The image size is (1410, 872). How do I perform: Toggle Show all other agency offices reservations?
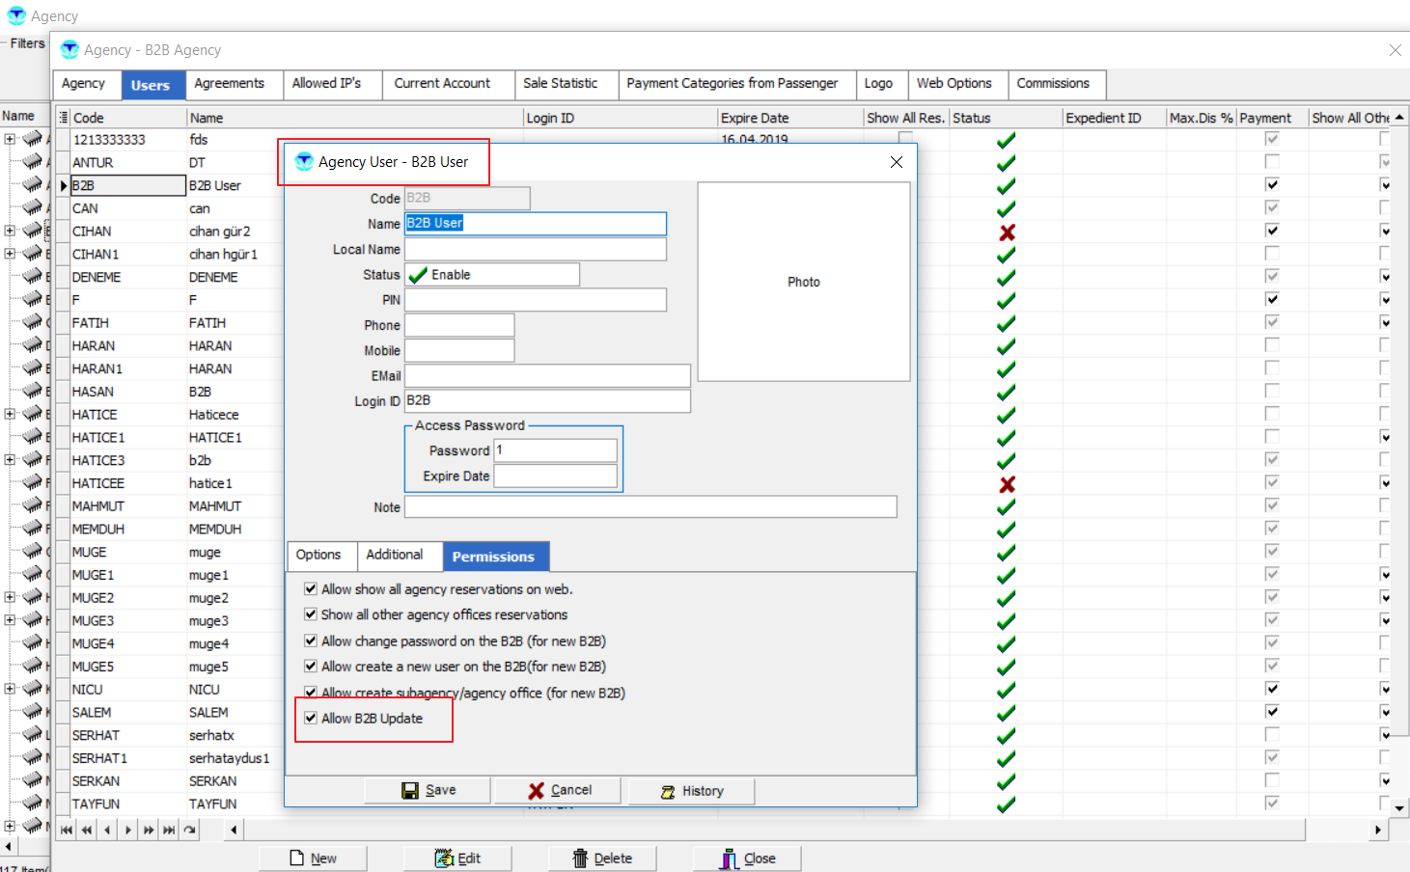click(x=311, y=614)
